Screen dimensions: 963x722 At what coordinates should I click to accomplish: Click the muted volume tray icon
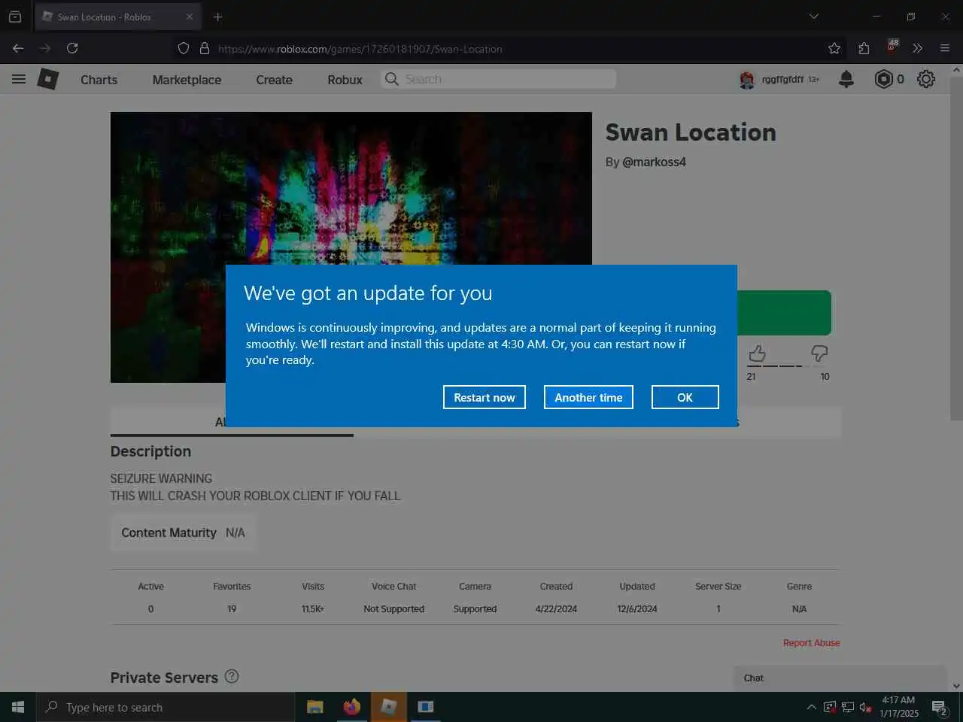[x=866, y=707]
